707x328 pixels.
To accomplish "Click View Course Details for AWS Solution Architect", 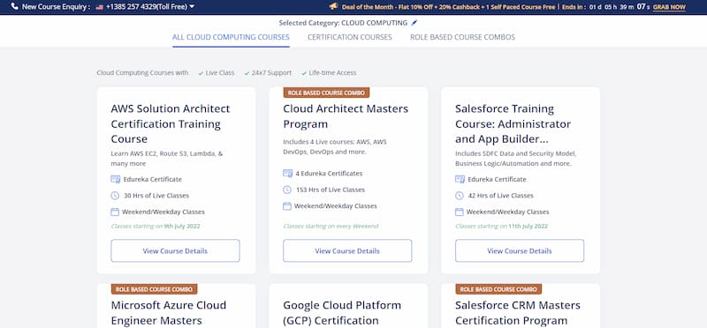I will 175,250.
